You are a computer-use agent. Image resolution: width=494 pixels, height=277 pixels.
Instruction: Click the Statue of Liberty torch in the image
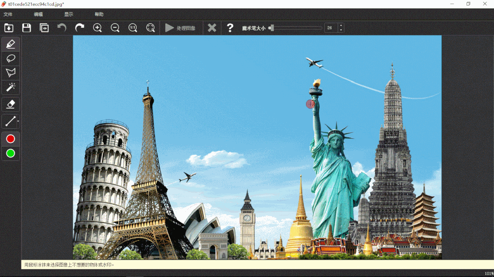coord(316,87)
